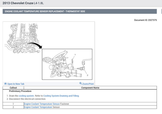Click callout number 2 table cell
The image size is (162, 114).
pyautogui.click(x=13, y=107)
